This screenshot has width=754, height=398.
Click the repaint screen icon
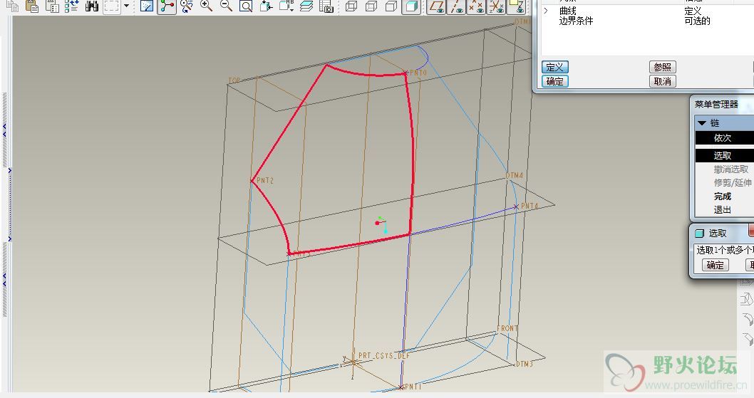point(146,6)
